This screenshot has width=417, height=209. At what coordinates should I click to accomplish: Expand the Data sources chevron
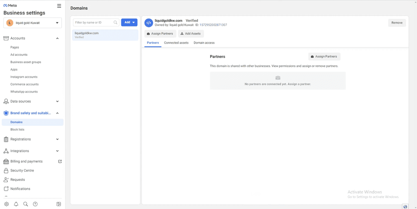pyautogui.click(x=57, y=101)
